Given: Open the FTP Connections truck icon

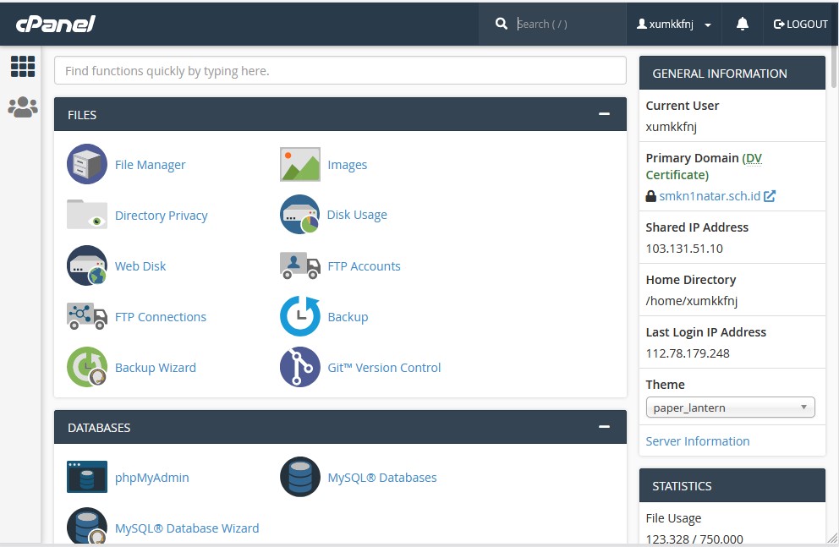Looking at the screenshot, I should (86, 316).
